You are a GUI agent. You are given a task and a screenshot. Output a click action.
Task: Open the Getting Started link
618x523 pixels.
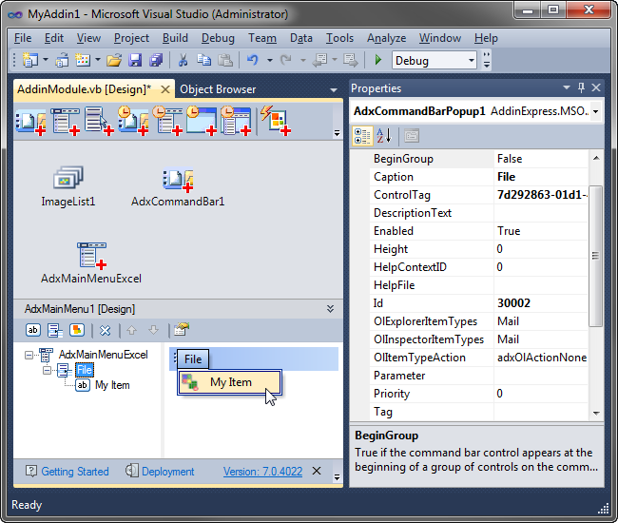(x=75, y=472)
